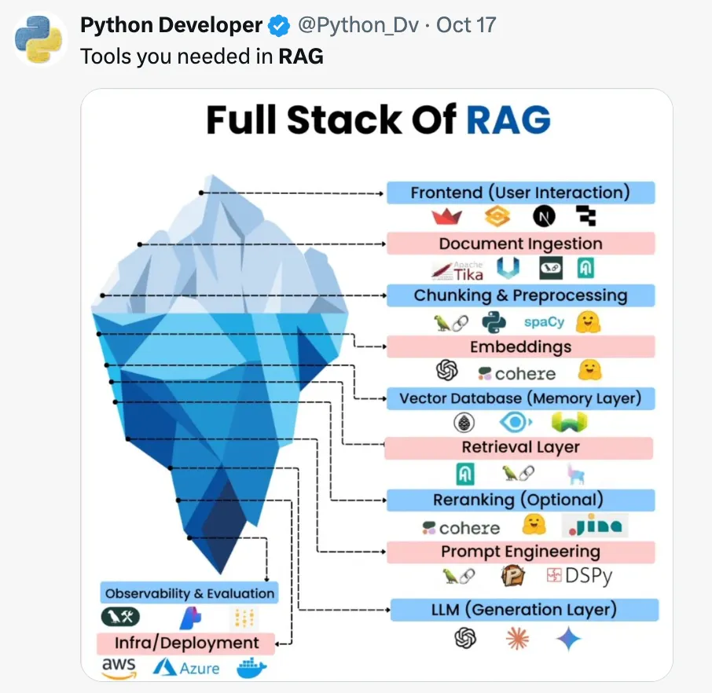The width and height of the screenshot is (712, 693).
Task: Click the dark green LangSmith pill logo
Action: (x=120, y=616)
